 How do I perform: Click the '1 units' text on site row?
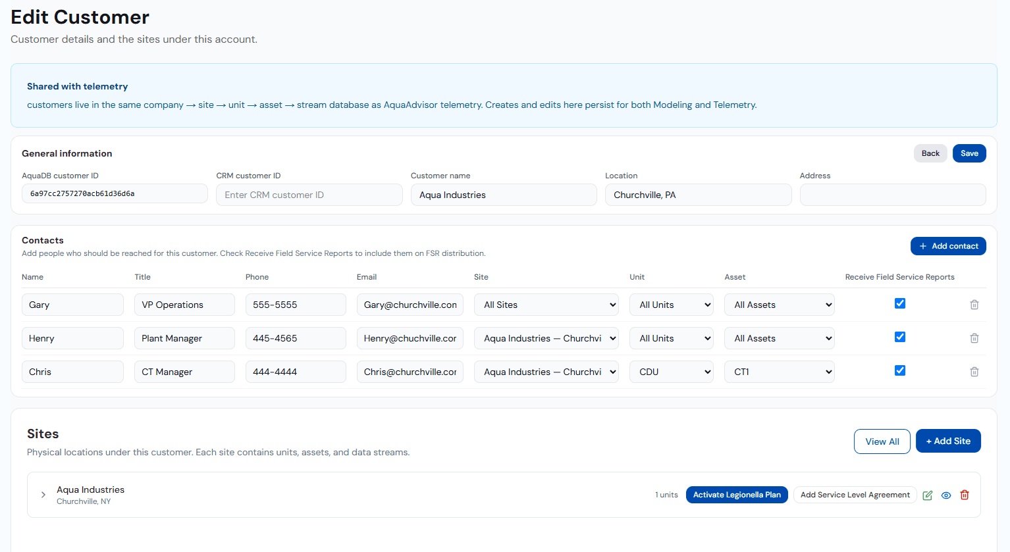pyautogui.click(x=666, y=495)
